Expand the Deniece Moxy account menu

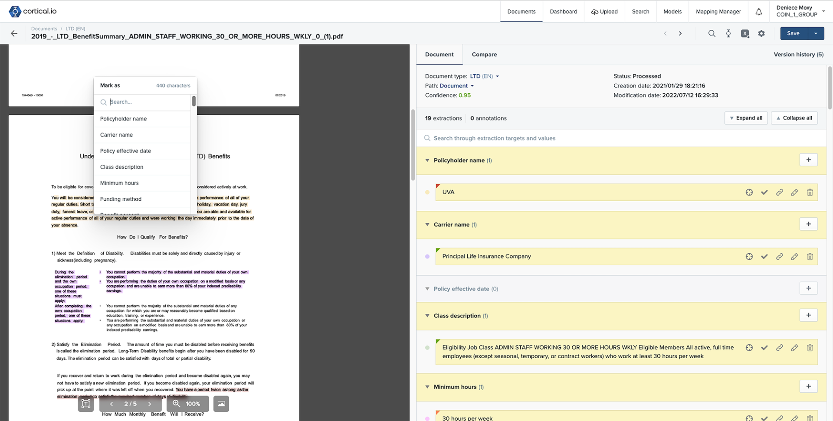[x=800, y=10]
